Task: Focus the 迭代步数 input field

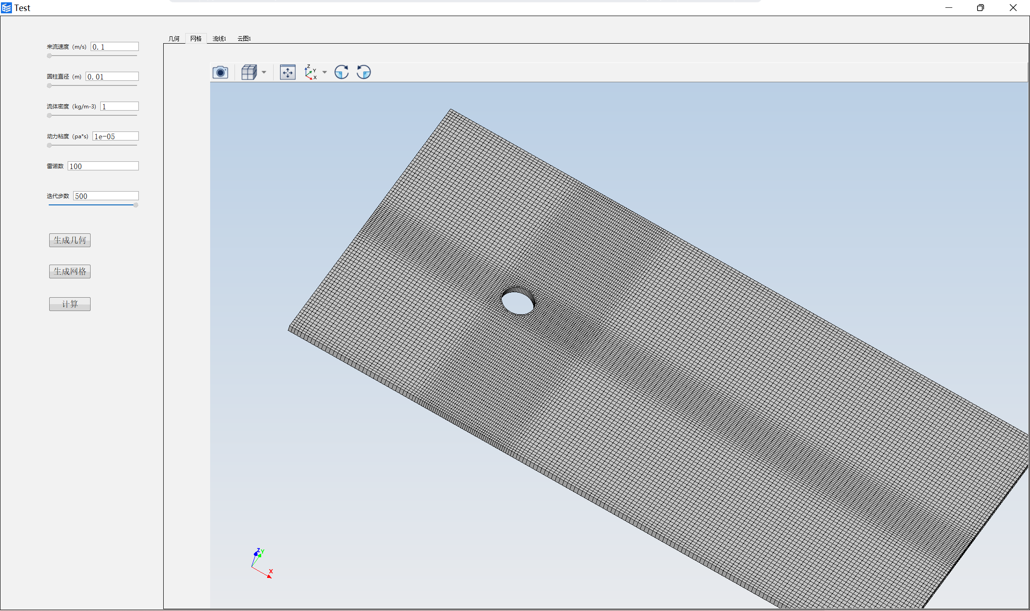Action: coord(106,196)
